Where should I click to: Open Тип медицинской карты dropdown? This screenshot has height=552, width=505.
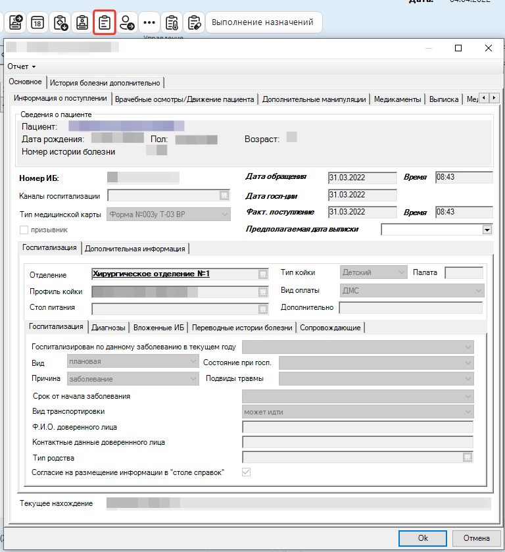(168, 214)
